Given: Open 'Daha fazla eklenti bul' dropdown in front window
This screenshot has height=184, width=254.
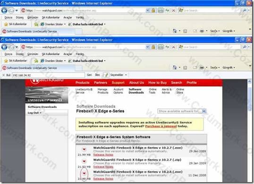Looking at the screenshot, I should point(87,61).
